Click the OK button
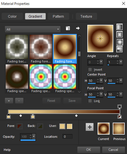Image resolution: width=127 pixels, height=154 pixels. point(89,150)
